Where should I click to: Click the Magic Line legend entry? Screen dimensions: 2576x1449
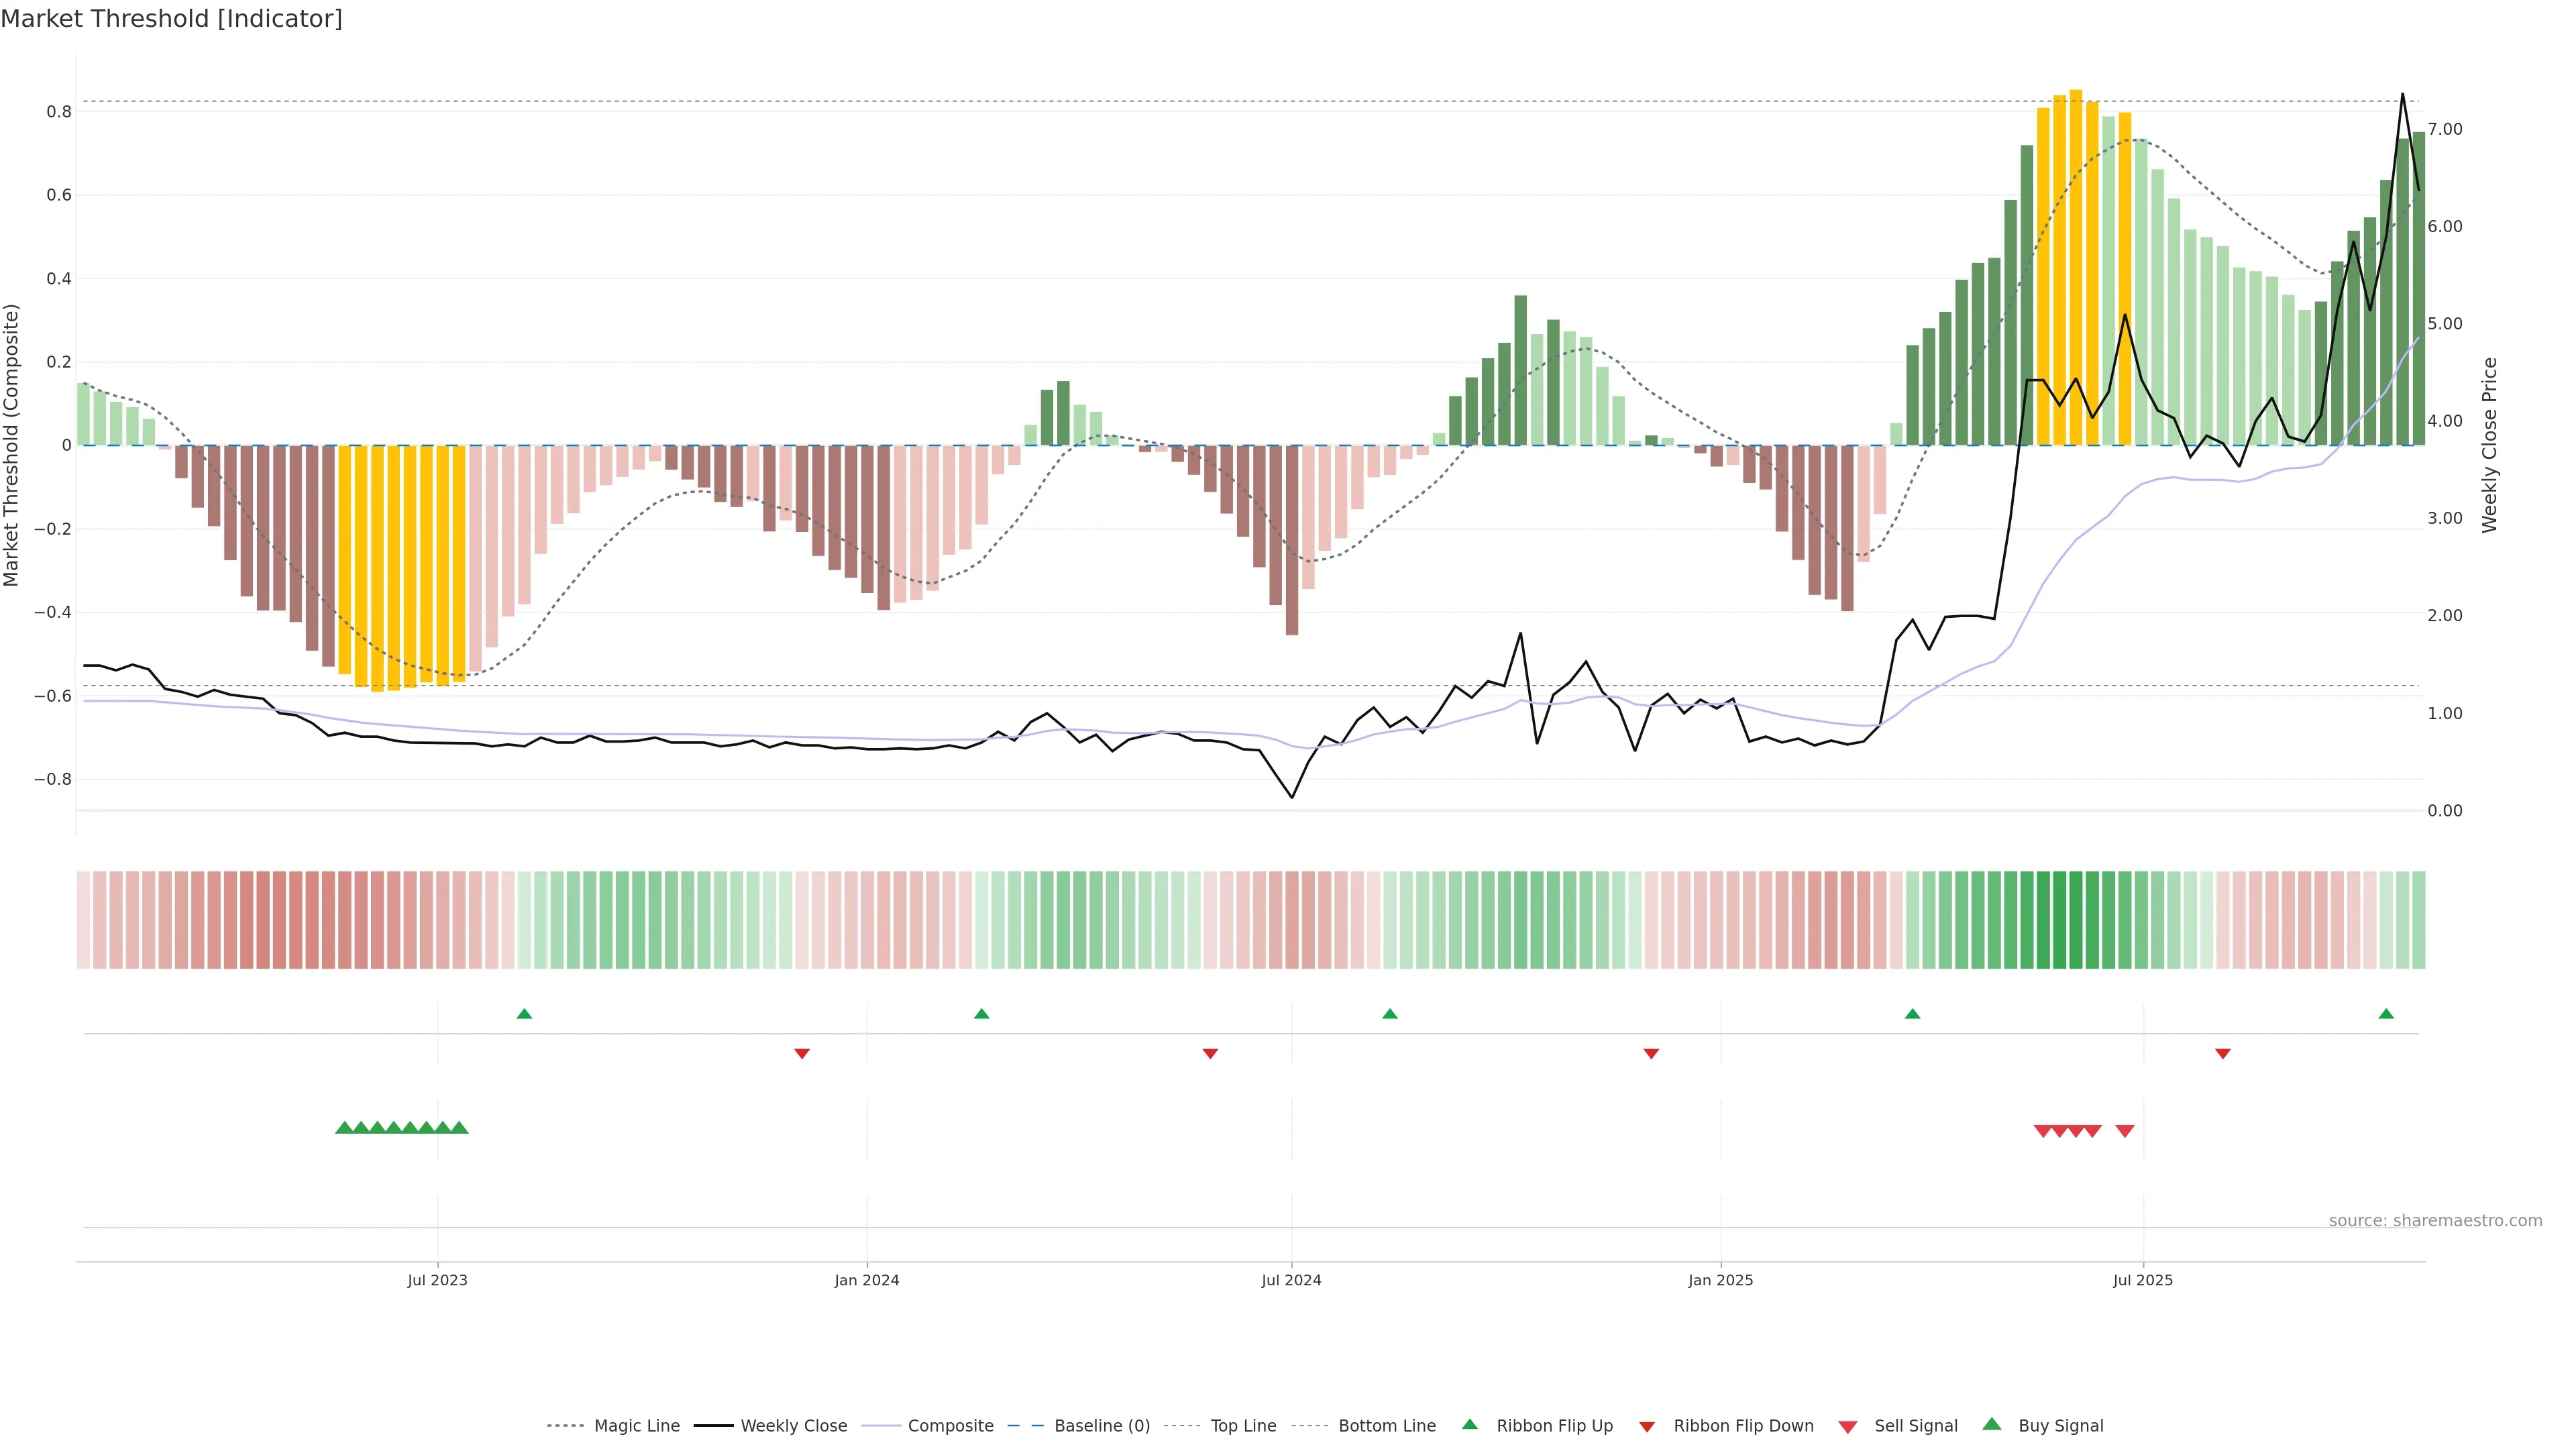pos(636,1426)
